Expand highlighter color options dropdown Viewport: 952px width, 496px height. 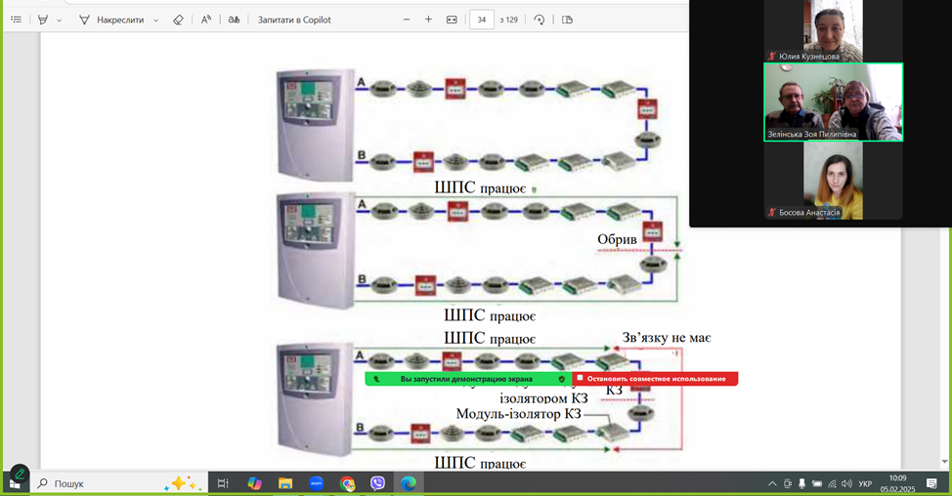[x=59, y=20]
